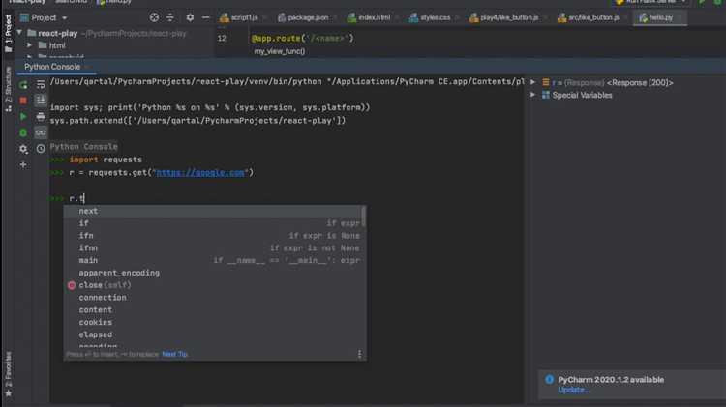
Task: Open Project view dropdown
Action: (x=64, y=18)
